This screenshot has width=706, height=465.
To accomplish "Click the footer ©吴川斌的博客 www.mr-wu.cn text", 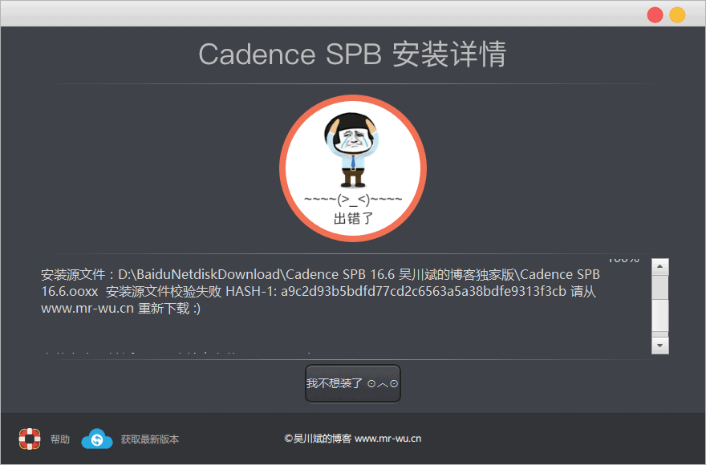I will pos(353,439).
